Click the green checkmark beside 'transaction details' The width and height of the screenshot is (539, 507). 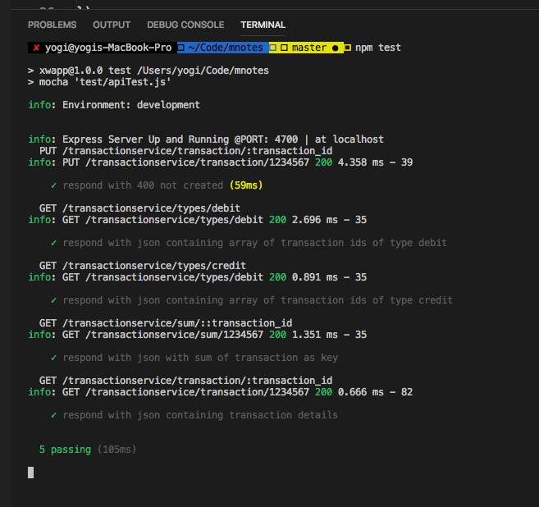[x=53, y=415]
